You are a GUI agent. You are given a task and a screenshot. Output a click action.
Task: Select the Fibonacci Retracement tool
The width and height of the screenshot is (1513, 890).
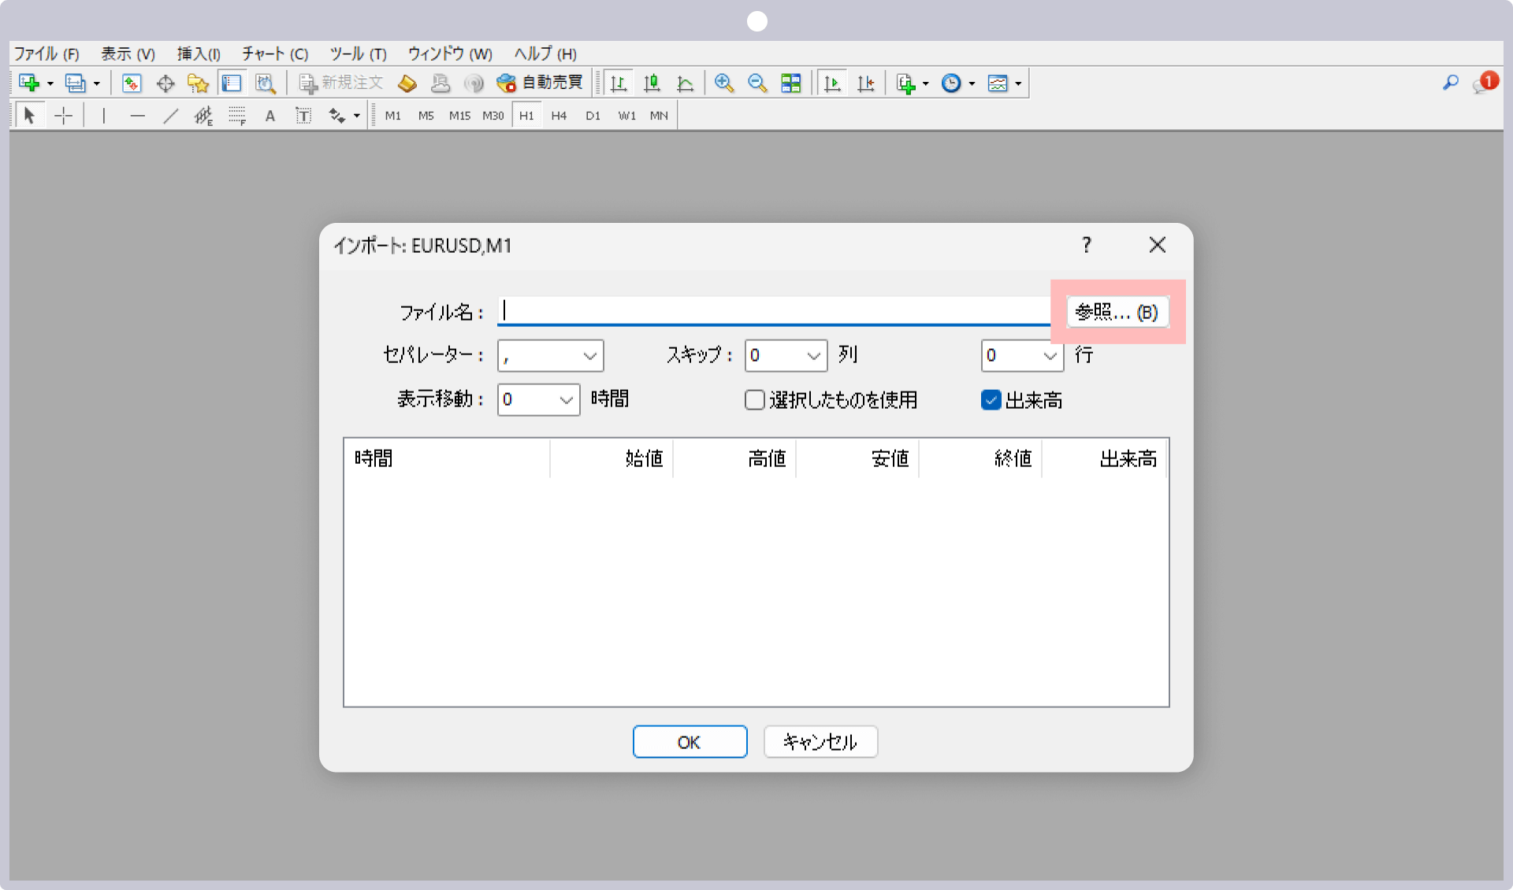[x=236, y=116]
